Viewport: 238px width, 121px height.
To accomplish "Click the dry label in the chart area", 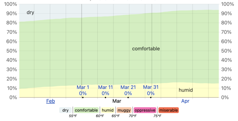I will pos(30,13).
